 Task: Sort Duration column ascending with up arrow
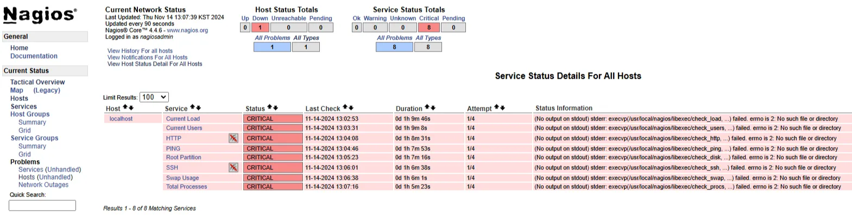[427, 107]
